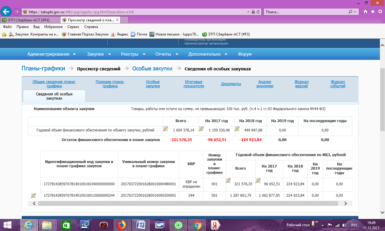Click the browser Back arrow button
The height and width of the screenshot is (231, 385).
(x=6, y=12)
